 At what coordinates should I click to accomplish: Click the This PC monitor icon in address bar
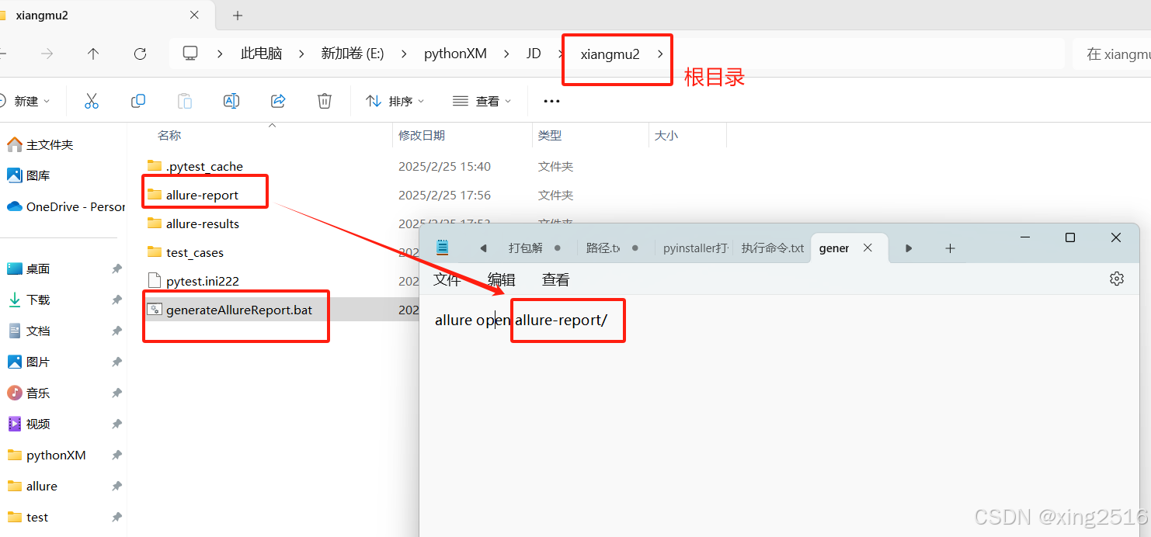click(x=190, y=53)
